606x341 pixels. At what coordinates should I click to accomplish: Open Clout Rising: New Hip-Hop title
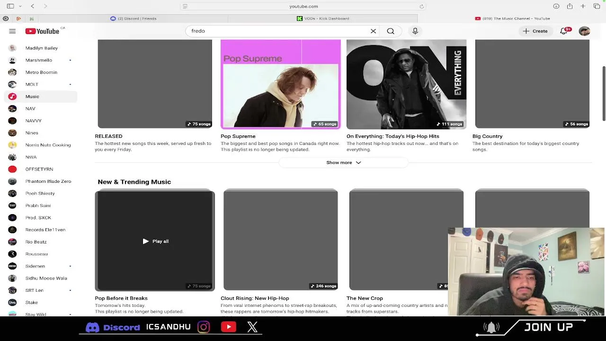coord(255,298)
